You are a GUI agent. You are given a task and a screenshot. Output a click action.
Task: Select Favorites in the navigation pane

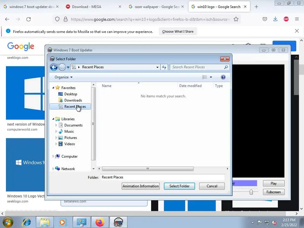(68, 88)
